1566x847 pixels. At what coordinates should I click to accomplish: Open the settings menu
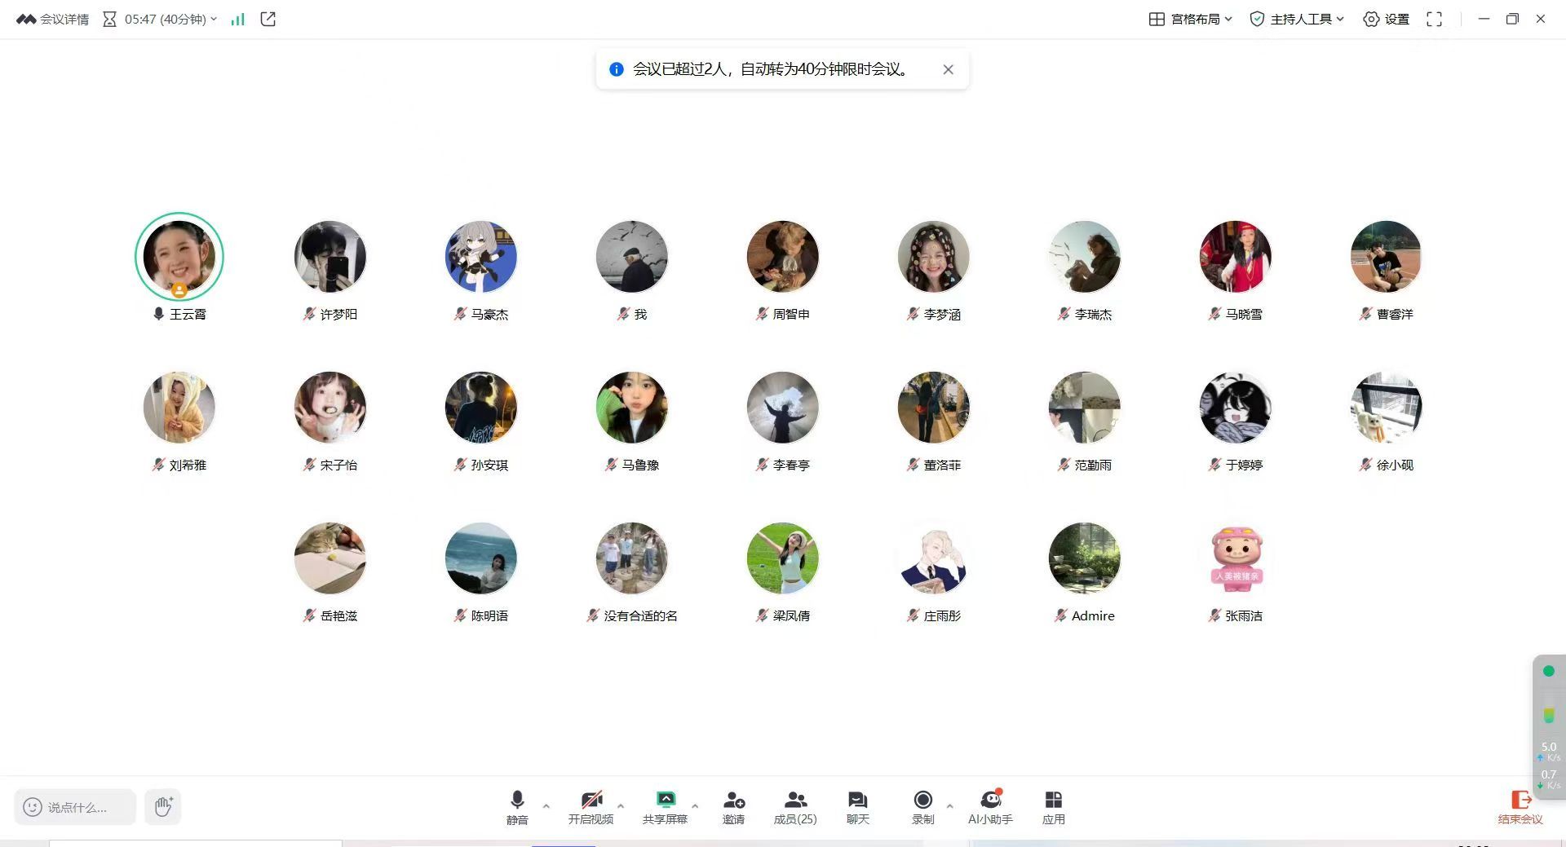1386,19
